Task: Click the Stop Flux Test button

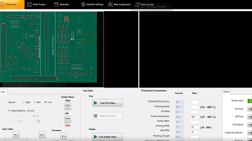Action: [x=108, y=116]
